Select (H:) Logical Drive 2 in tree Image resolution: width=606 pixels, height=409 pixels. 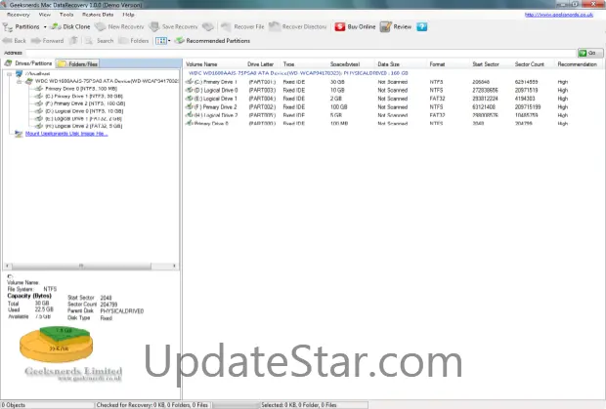click(83, 126)
